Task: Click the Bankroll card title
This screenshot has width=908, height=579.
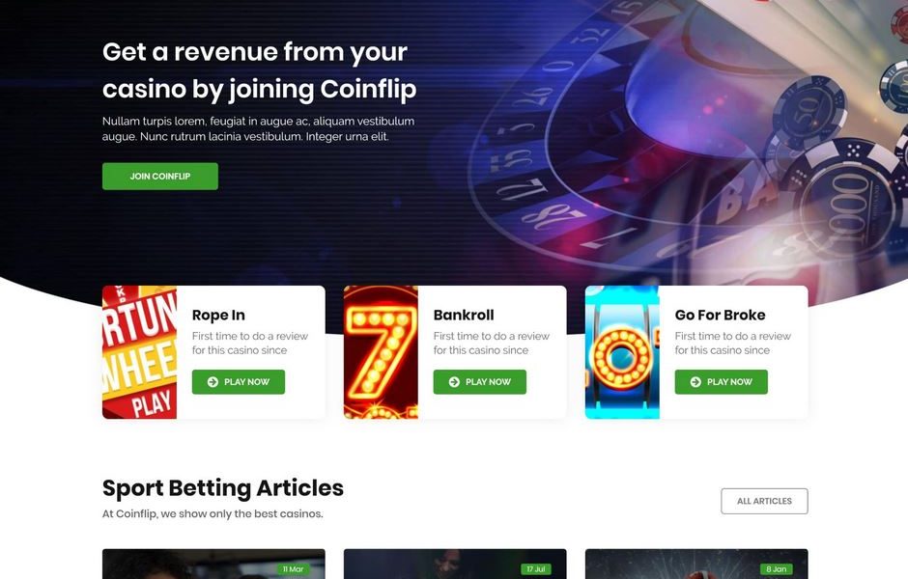Action: click(464, 316)
